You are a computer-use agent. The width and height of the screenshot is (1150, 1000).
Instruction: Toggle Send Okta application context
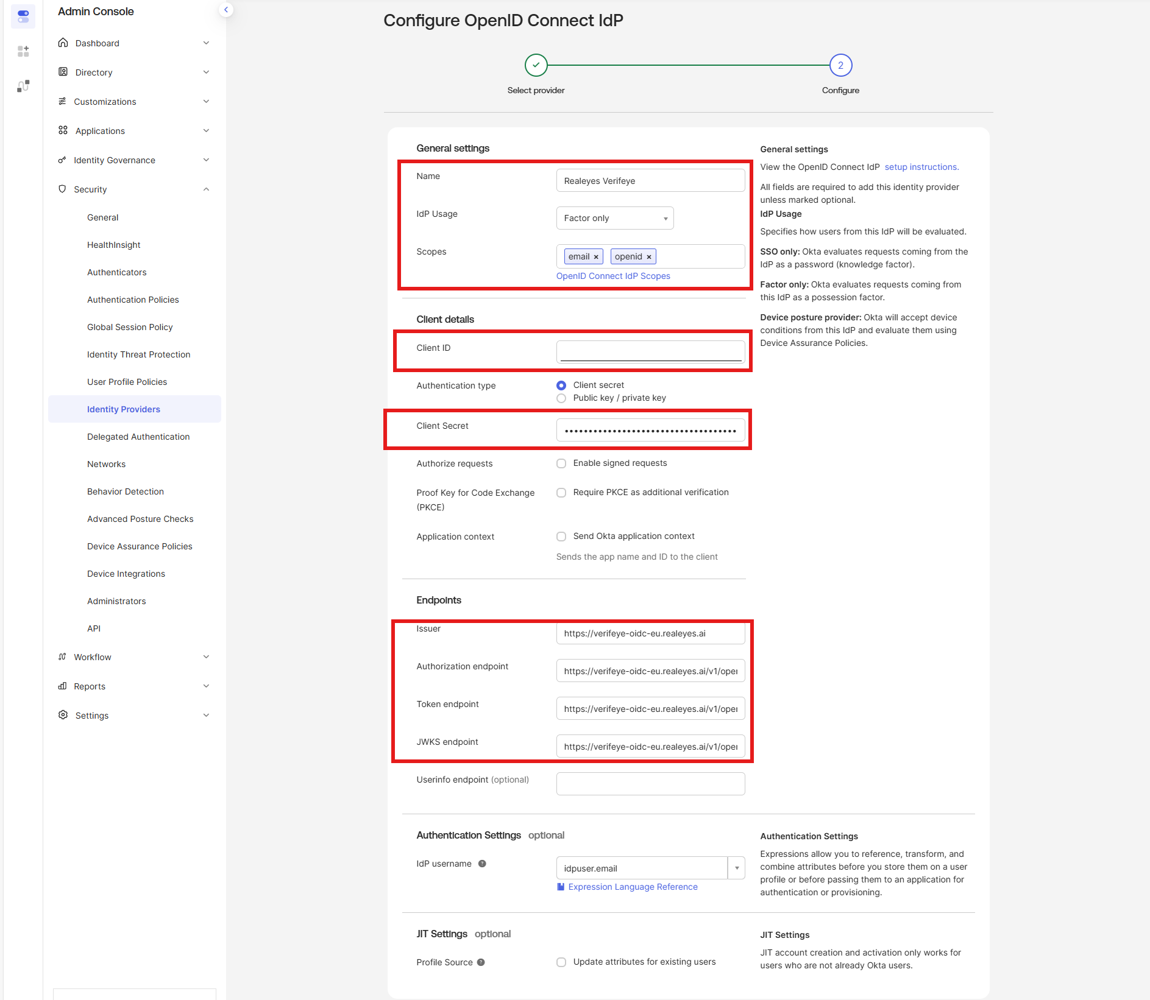click(561, 537)
